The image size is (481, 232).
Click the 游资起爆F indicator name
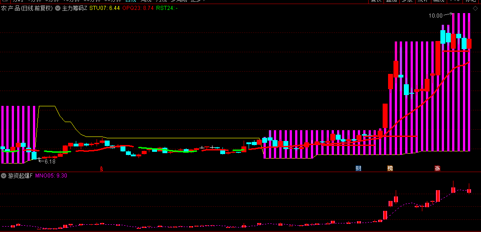[20, 176]
